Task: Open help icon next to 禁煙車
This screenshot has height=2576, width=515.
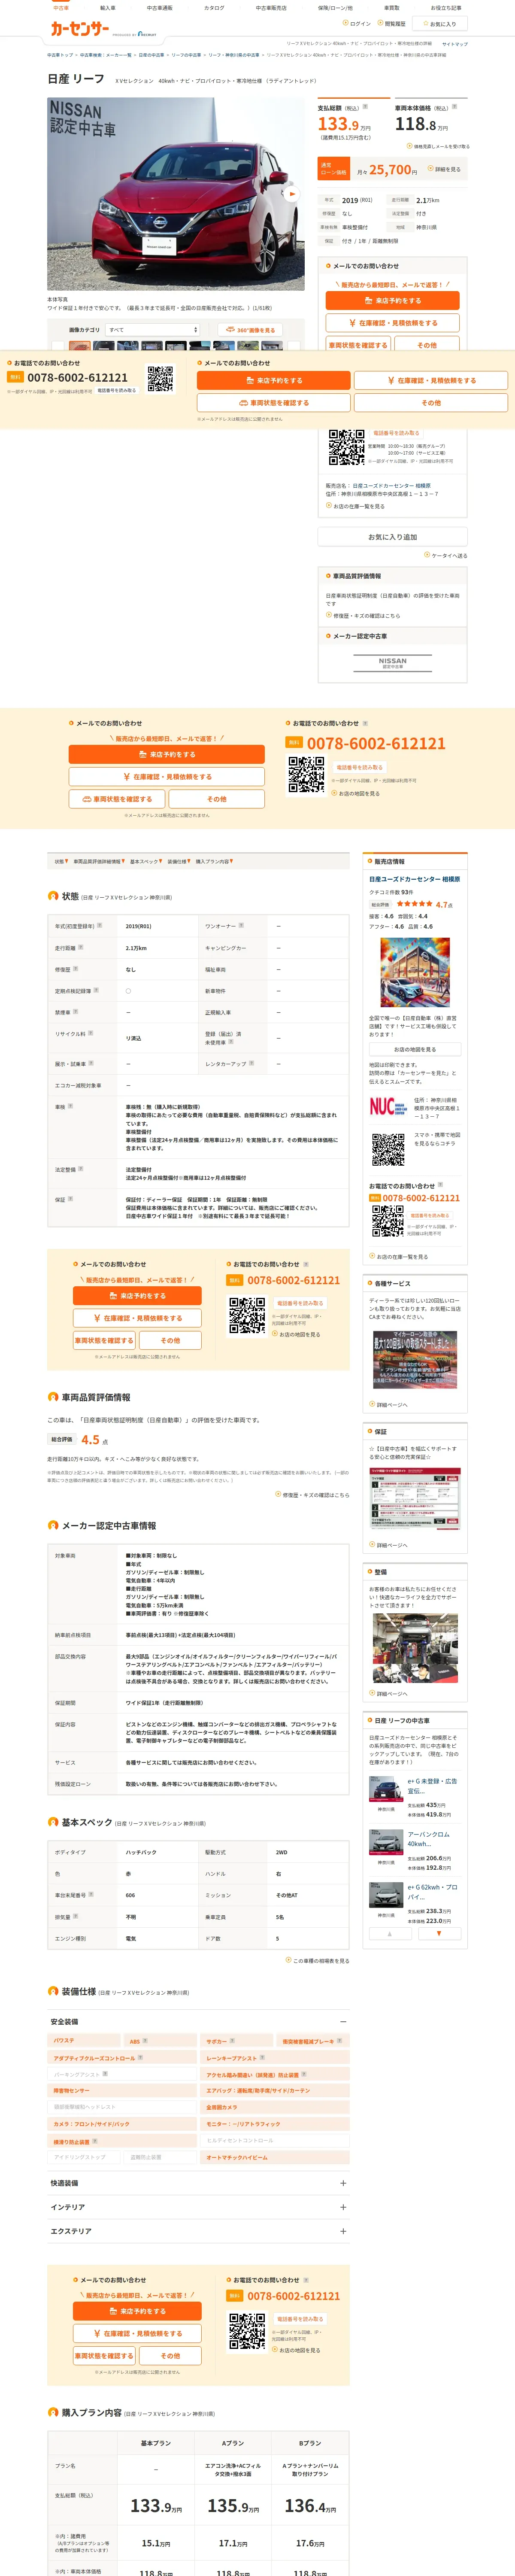Action: [75, 1011]
